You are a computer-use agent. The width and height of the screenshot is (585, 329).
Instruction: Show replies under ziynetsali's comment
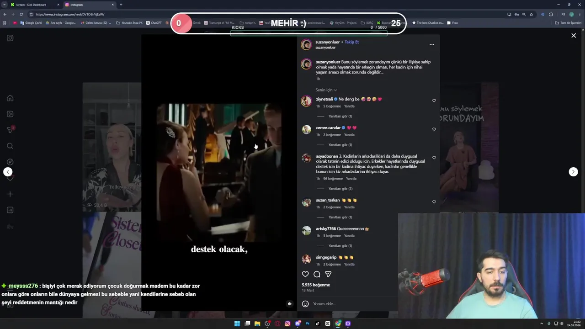click(x=340, y=116)
